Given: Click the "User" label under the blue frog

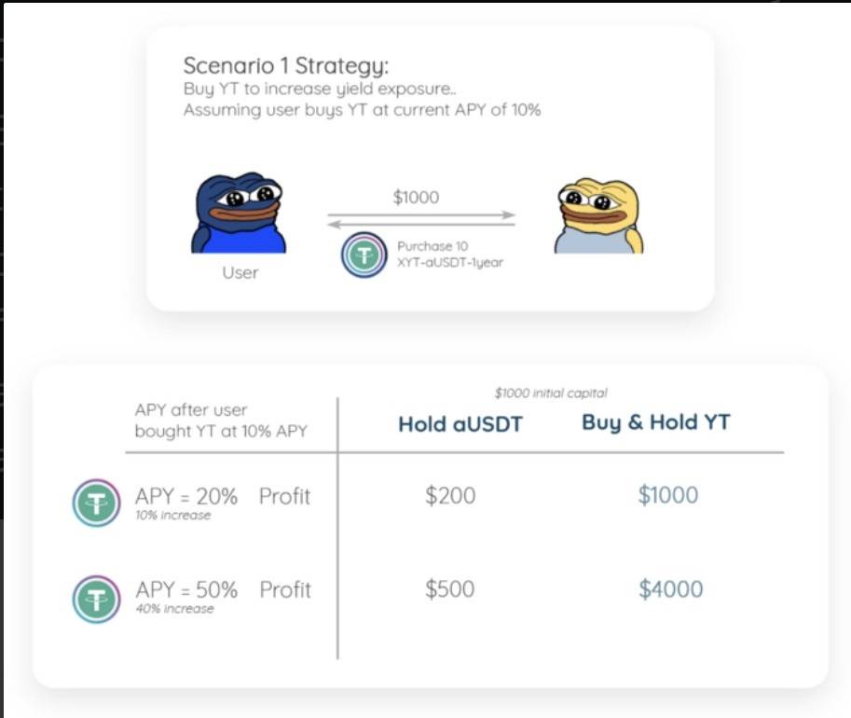Looking at the screenshot, I should (240, 273).
